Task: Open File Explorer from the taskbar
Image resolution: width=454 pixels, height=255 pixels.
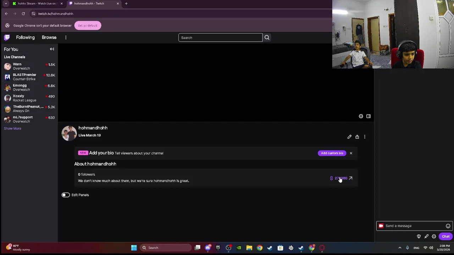Action: click(249, 248)
